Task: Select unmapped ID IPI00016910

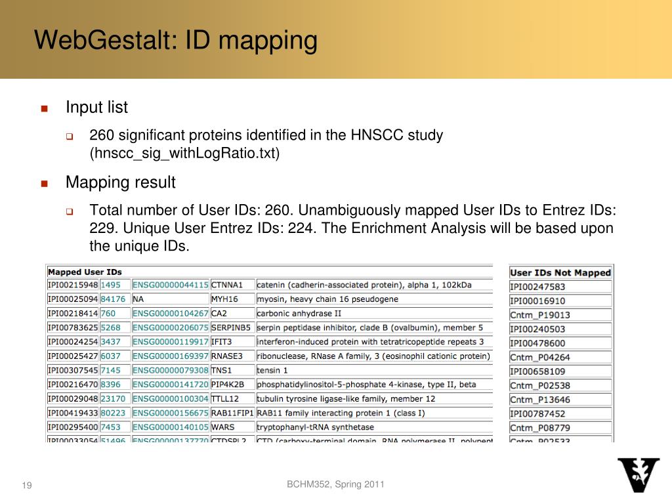Action: coord(537,301)
